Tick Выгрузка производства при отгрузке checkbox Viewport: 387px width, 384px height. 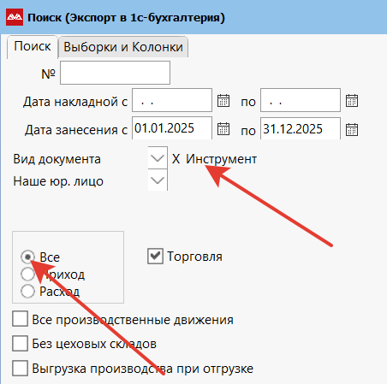[20, 368]
